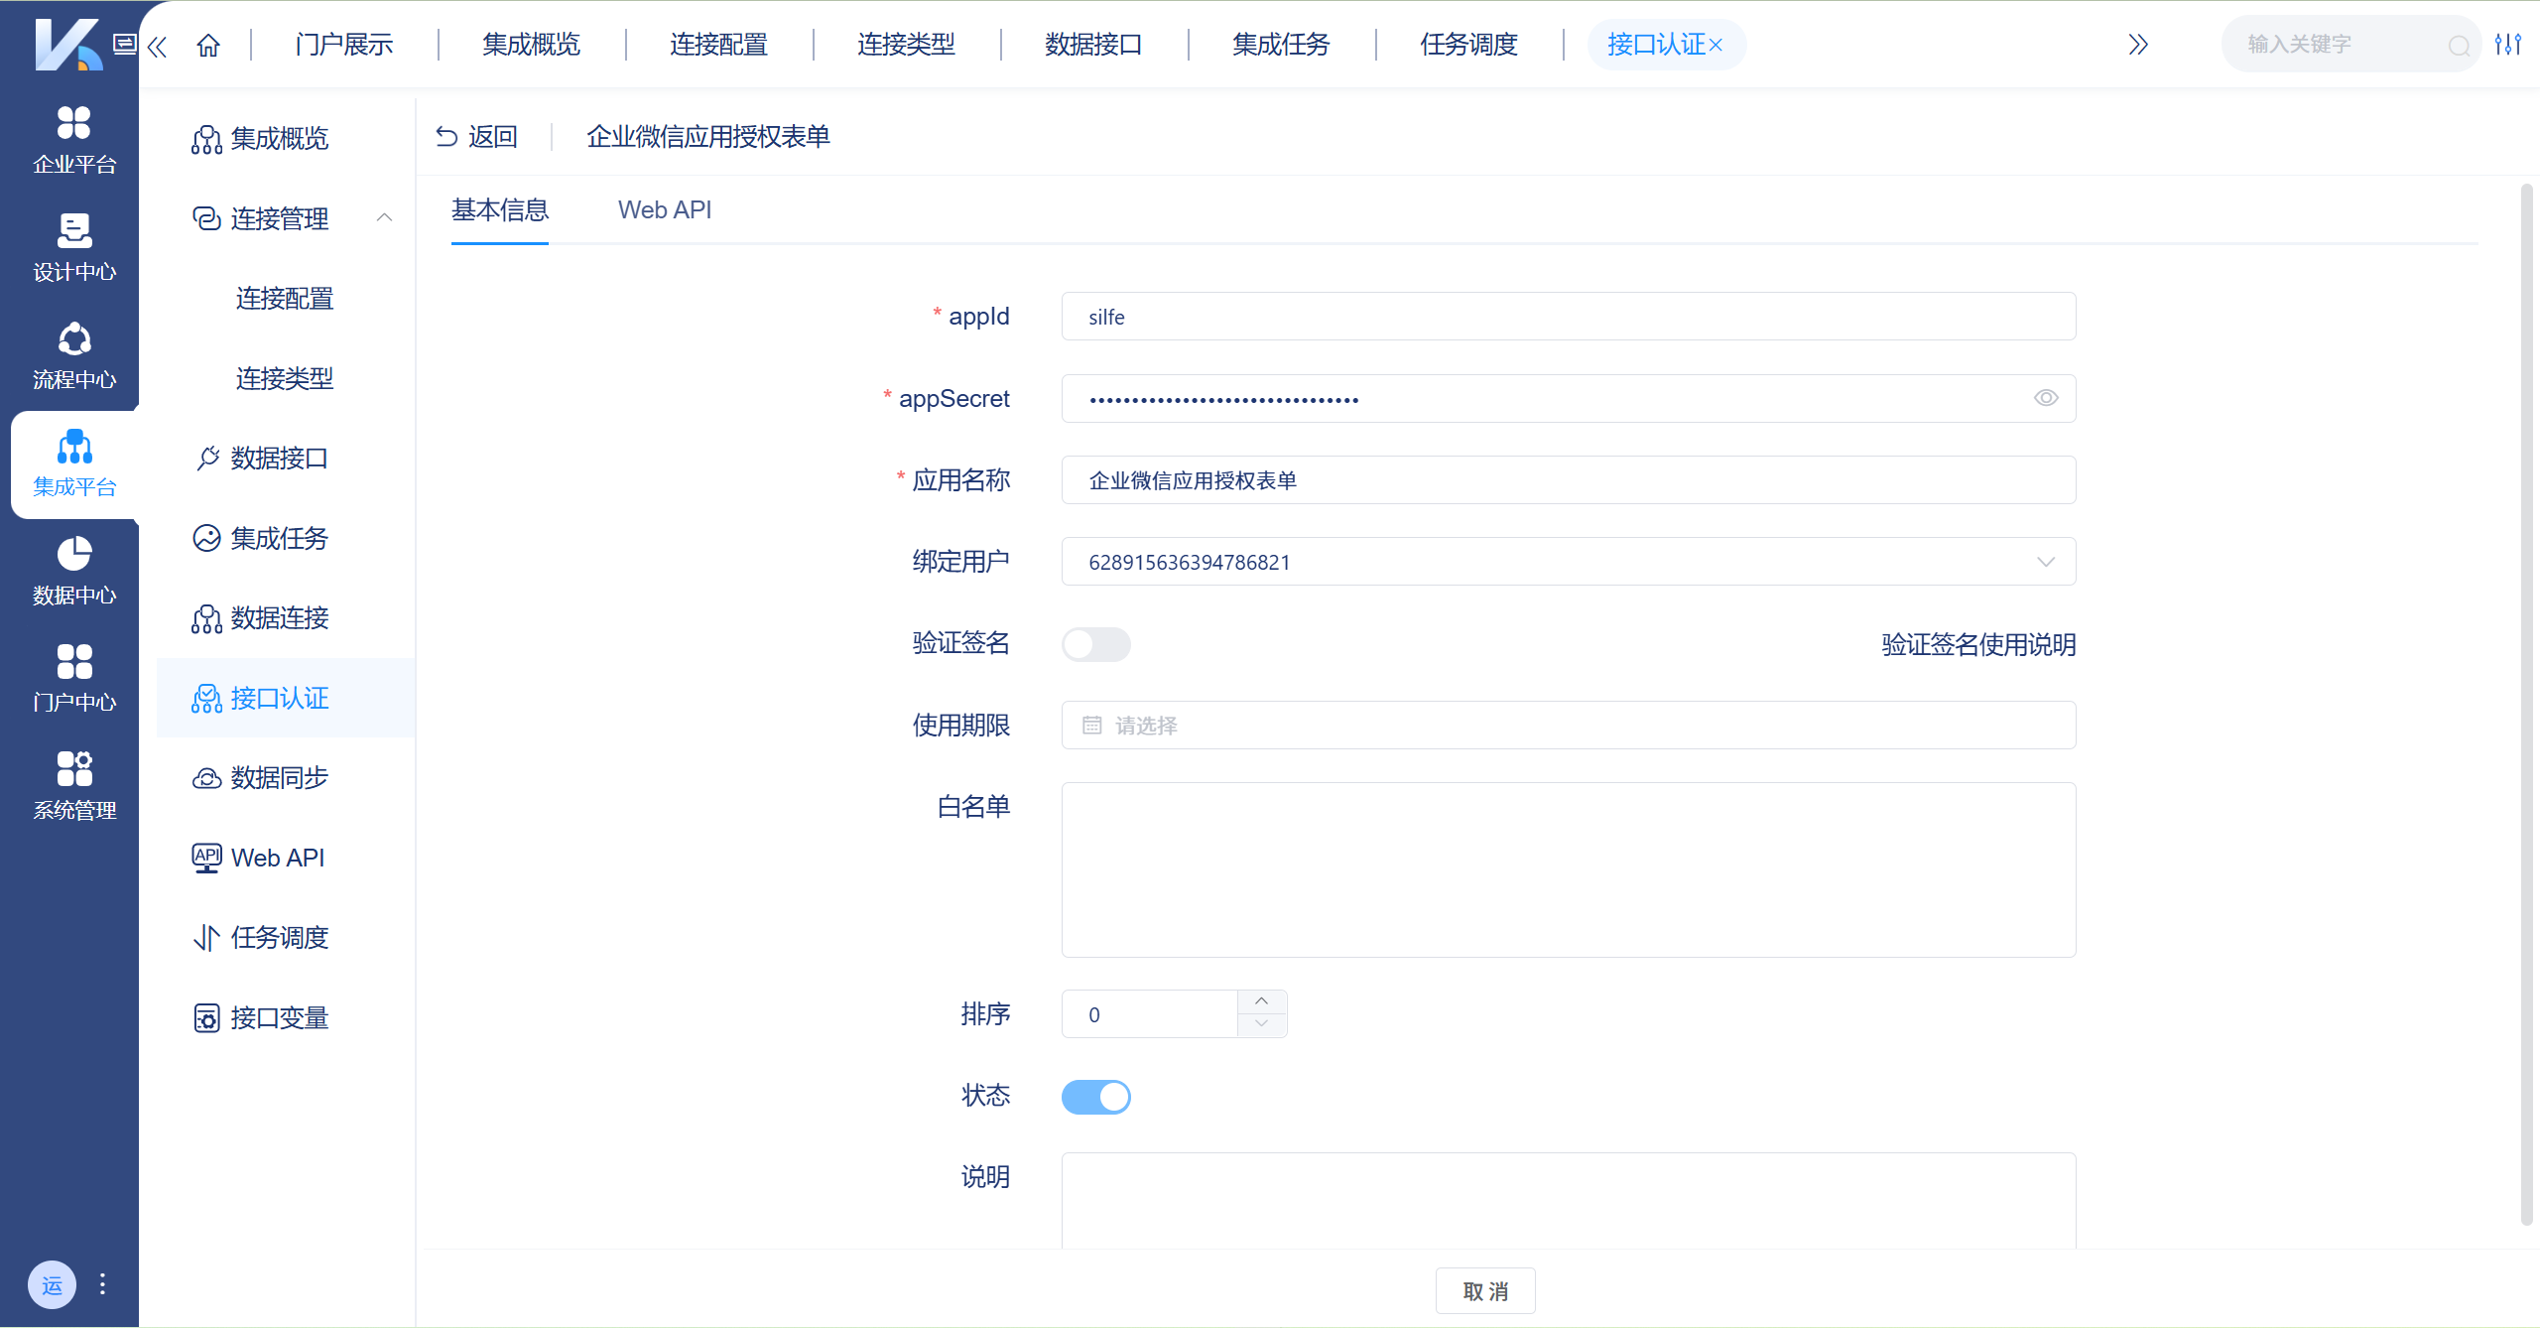
Task: Reveal the appSecret value with the eye icon
Action: pos(2046,397)
